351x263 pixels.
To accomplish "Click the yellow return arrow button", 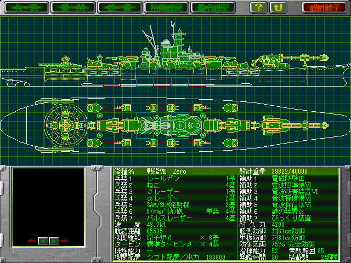I will click(278, 7).
